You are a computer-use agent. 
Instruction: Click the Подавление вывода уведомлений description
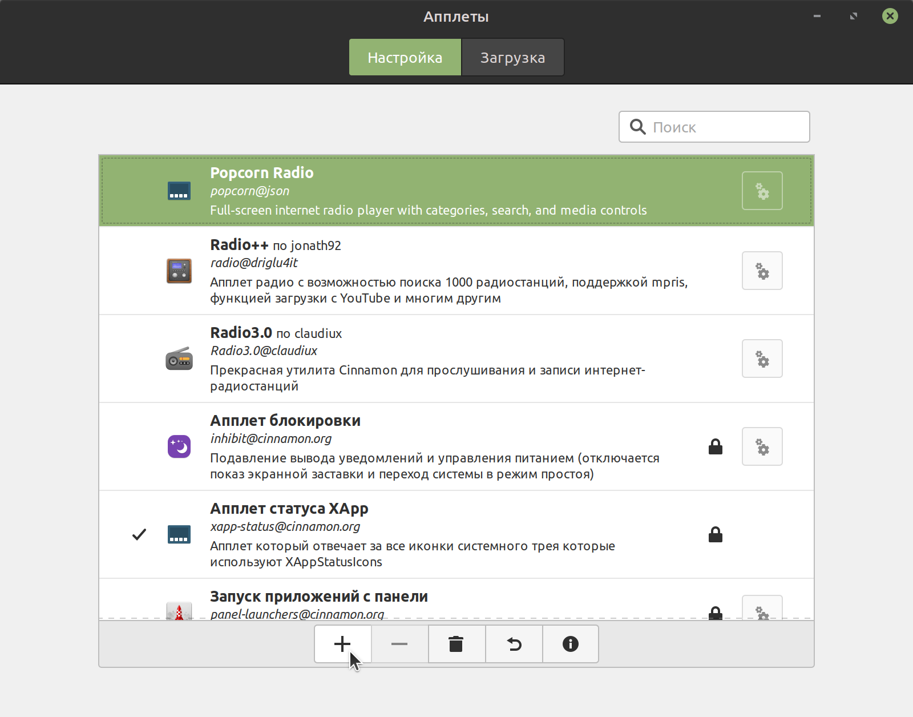(435, 466)
